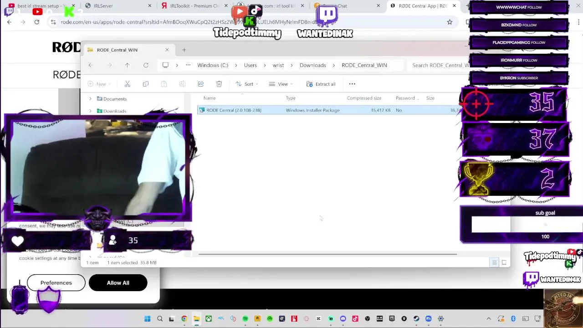Navigate to Windows (C:) breadcrumb
This screenshot has height=328, width=583.
[x=213, y=65]
